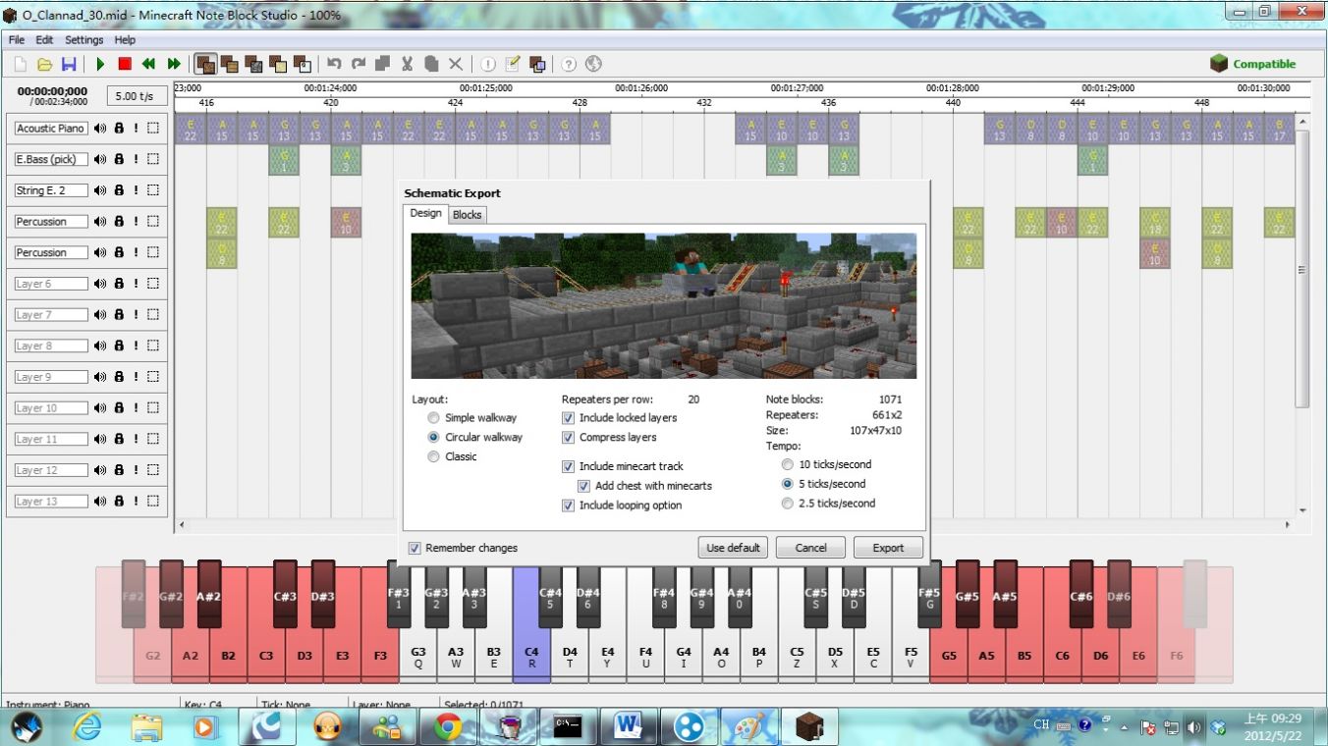Cancel the Schematic Export dialog
The image size is (1328, 746).
[811, 548]
